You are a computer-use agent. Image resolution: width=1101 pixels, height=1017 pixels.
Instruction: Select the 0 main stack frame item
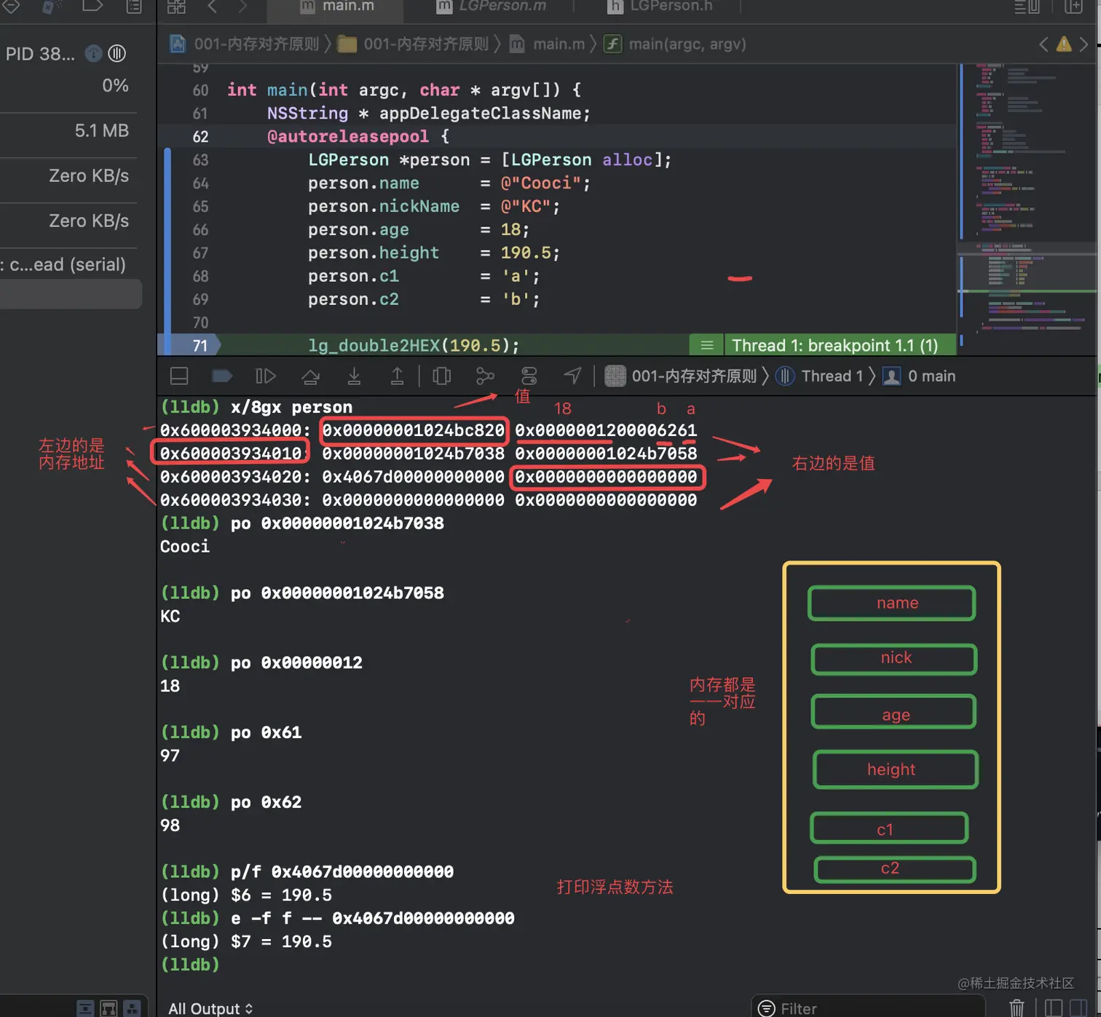point(919,376)
